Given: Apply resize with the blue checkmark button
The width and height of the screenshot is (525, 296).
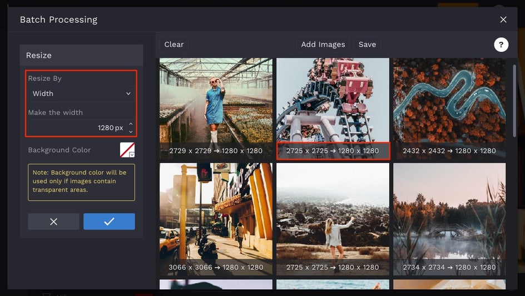Looking at the screenshot, I should pyautogui.click(x=109, y=221).
